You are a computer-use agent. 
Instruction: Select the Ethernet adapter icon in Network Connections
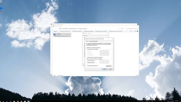(x=55, y=35)
